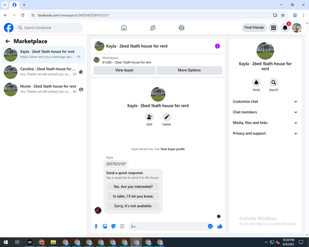Click the attach photo icon in composer
309x247 pixels.
point(105,227)
